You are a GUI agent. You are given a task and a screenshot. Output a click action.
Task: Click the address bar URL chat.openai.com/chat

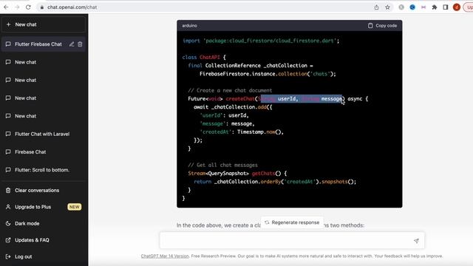tap(72, 7)
